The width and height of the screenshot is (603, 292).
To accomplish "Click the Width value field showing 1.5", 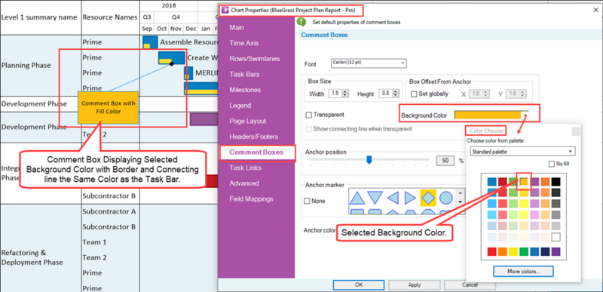I will 335,94.
